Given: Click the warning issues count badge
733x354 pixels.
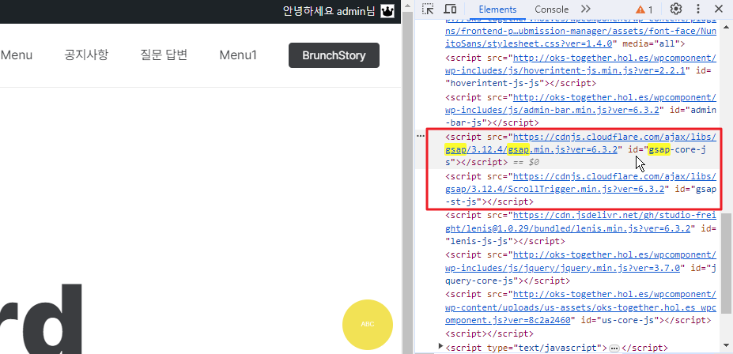Looking at the screenshot, I should coord(644,9).
